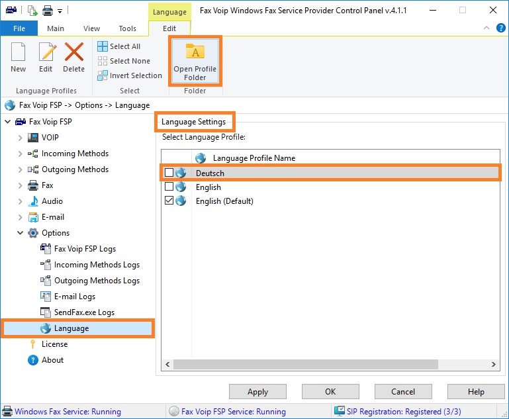509x419 pixels.
Task: Uncheck the English (Default) profile checkbox
Action: tap(169, 201)
